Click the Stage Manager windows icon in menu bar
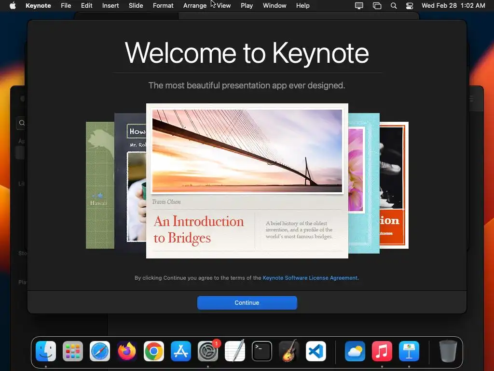This screenshot has height=371, width=494. coord(377,6)
